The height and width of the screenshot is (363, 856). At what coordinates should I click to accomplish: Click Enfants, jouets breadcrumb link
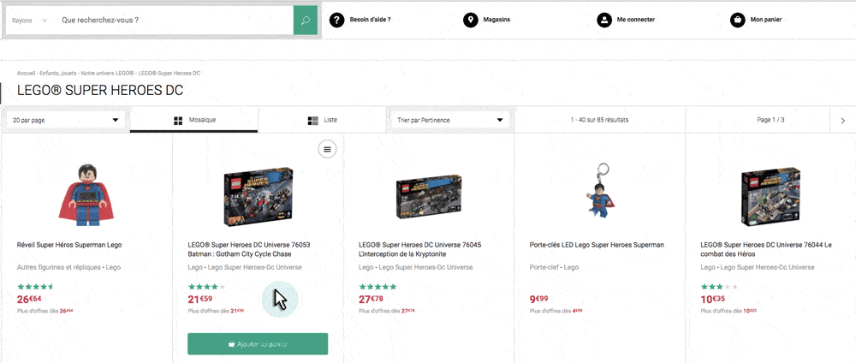click(x=58, y=73)
